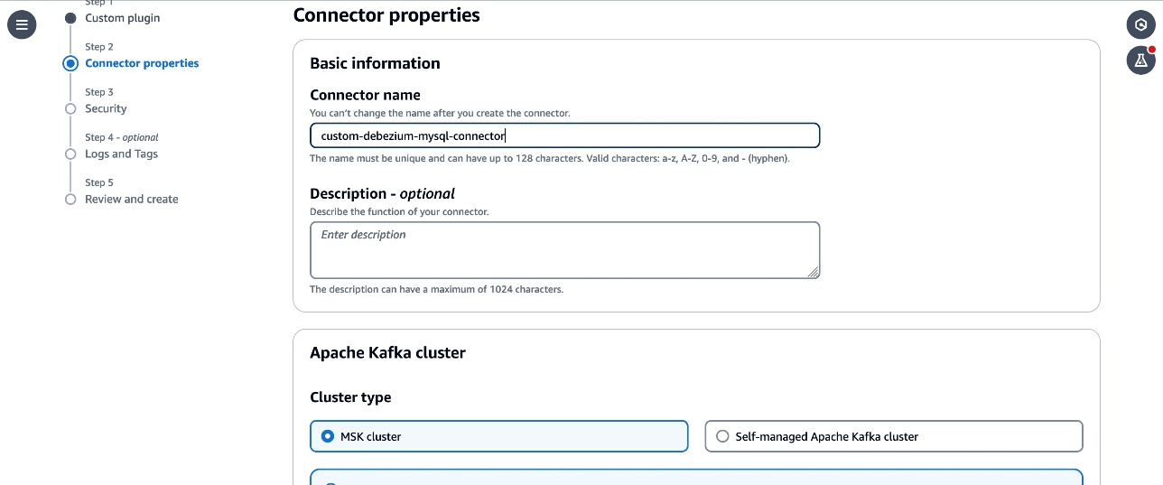This screenshot has height=485, width=1163.
Task: Click the Custom plugin completed step dot
Action: pyautogui.click(x=70, y=18)
